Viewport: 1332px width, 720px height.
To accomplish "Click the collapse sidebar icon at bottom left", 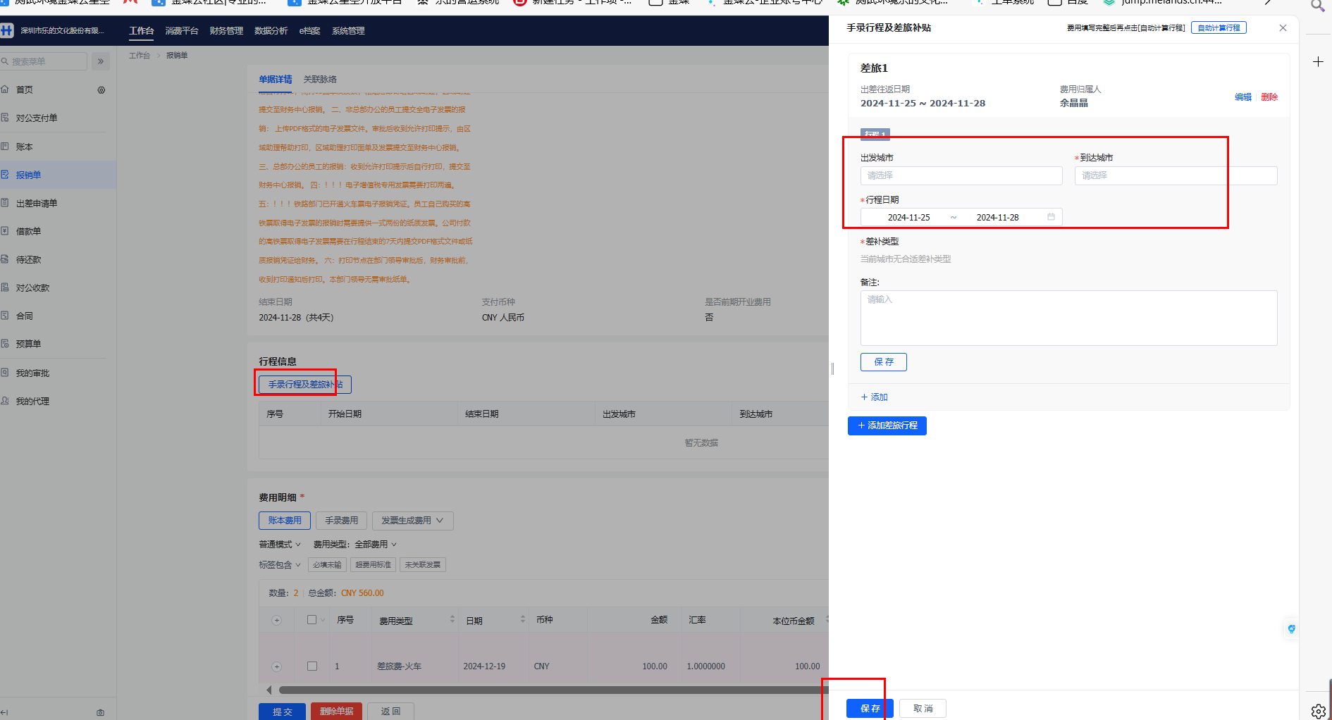I will 4,713.
